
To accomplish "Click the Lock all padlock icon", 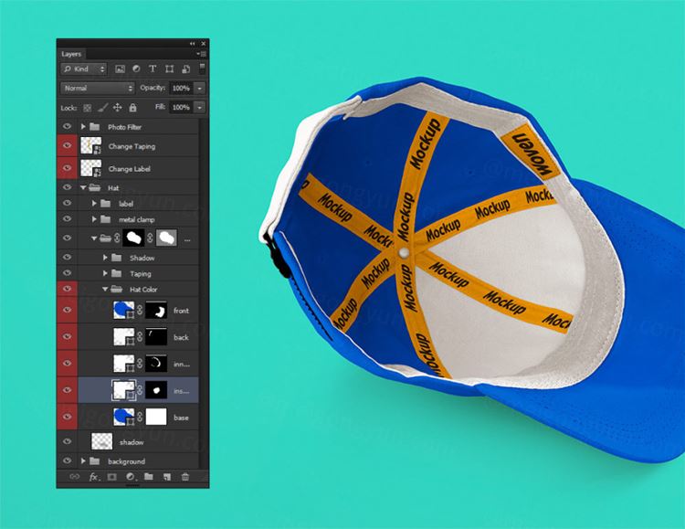I will point(133,107).
